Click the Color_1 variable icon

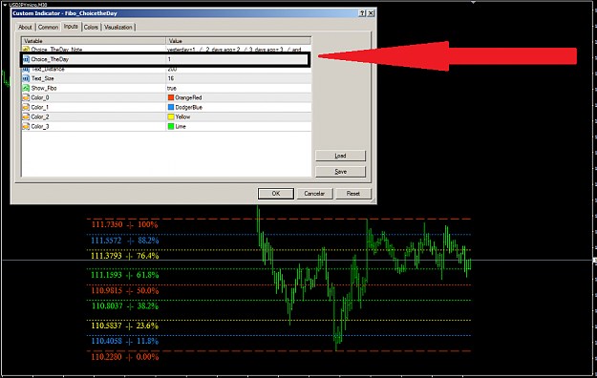26,107
